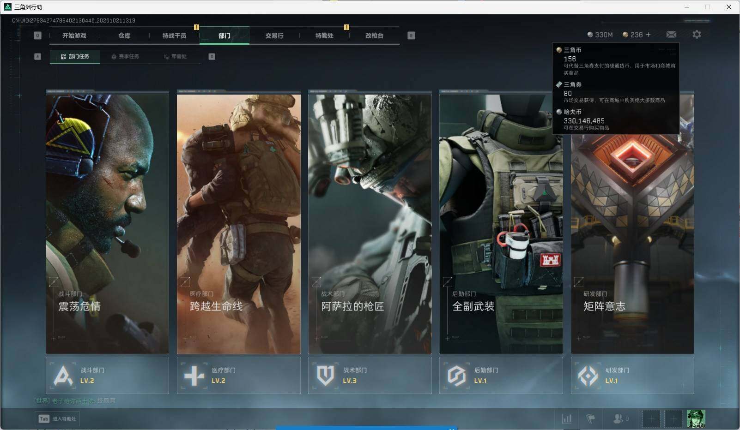This screenshot has width=740, height=430.
Task: Open the 交易行 tab
Action: pos(274,36)
